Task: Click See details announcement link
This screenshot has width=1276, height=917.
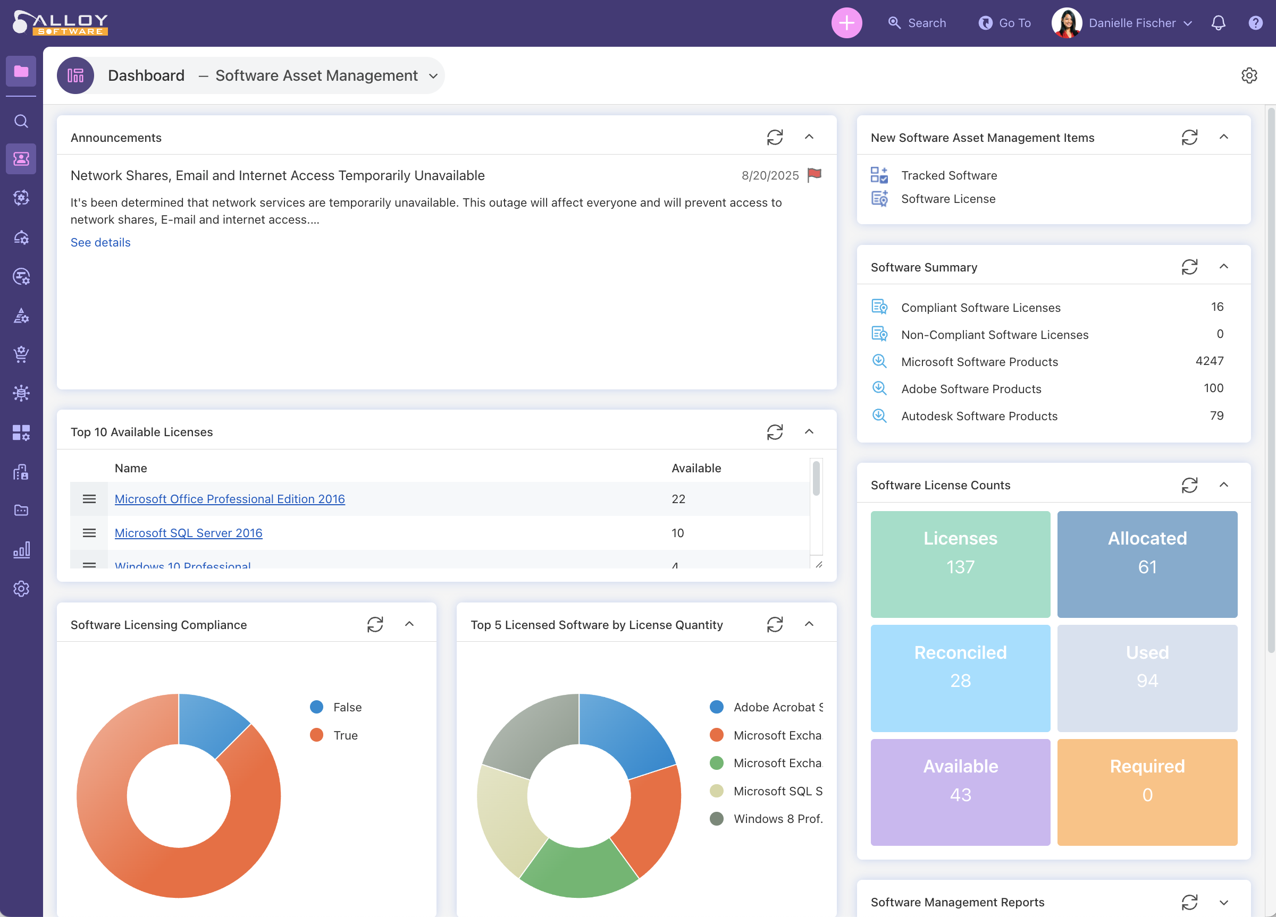Action: (100, 242)
